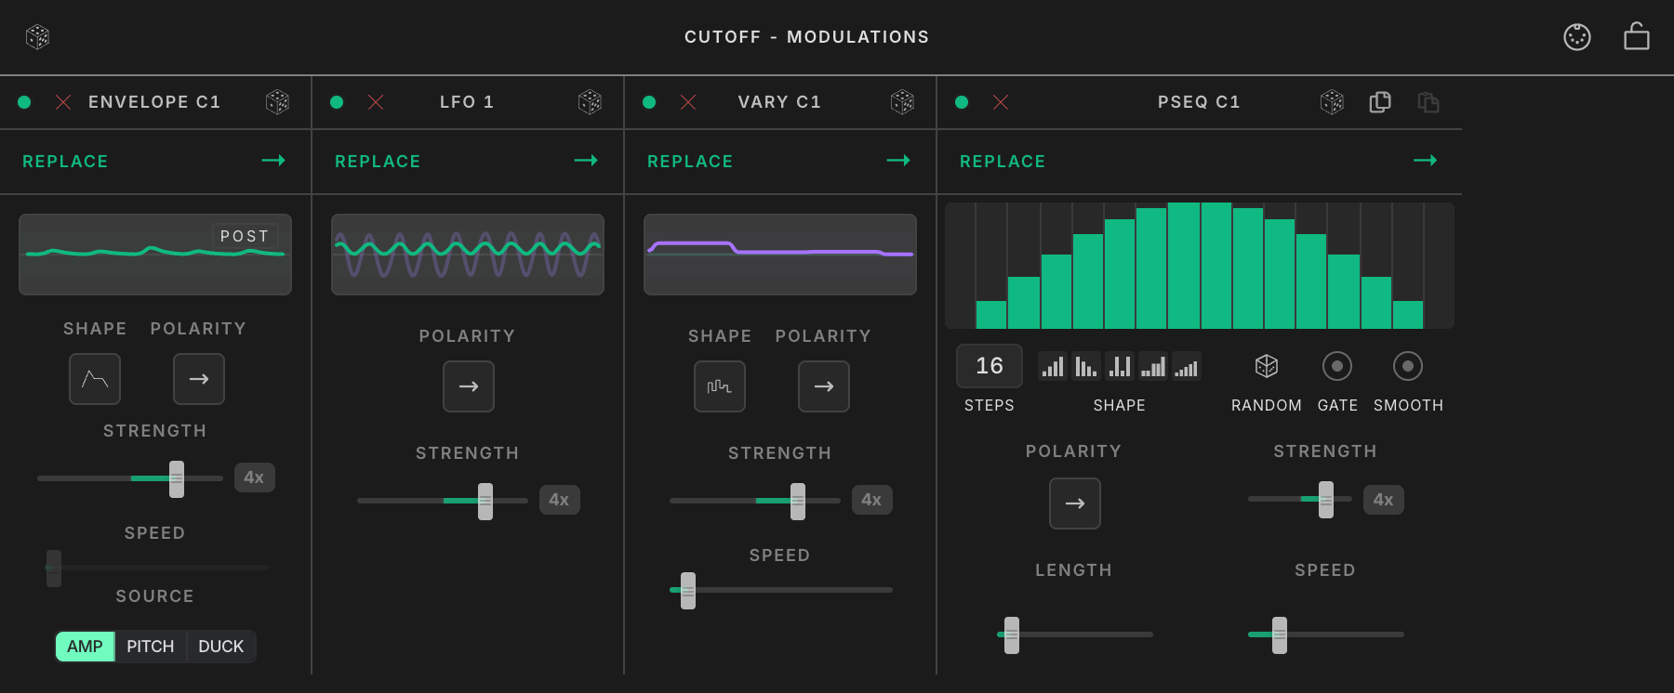The image size is (1674, 693).
Task: Change the PSEQ C1 polarity arrow
Action: [1075, 503]
